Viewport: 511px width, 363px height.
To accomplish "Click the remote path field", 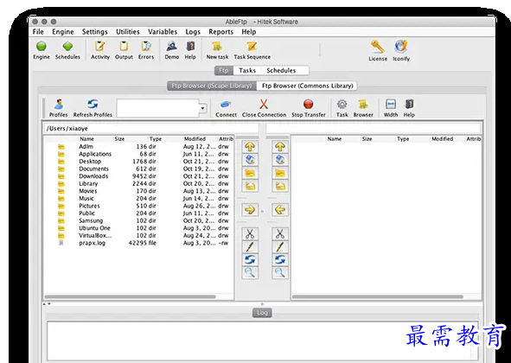I will coord(374,129).
